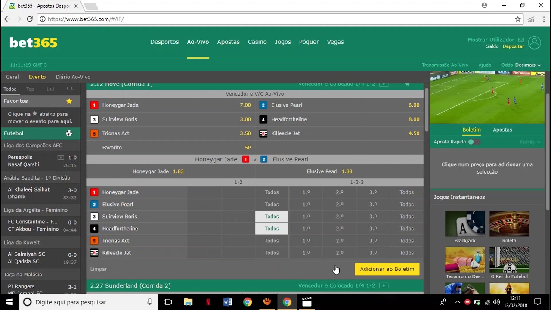Image resolution: width=551 pixels, height=310 pixels.
Task: Open the user account avatar icon
Action: click(534, 43)
